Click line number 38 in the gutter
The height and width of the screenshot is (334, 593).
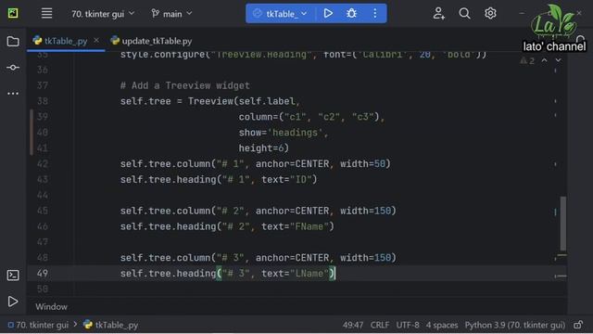pos(43,101)
